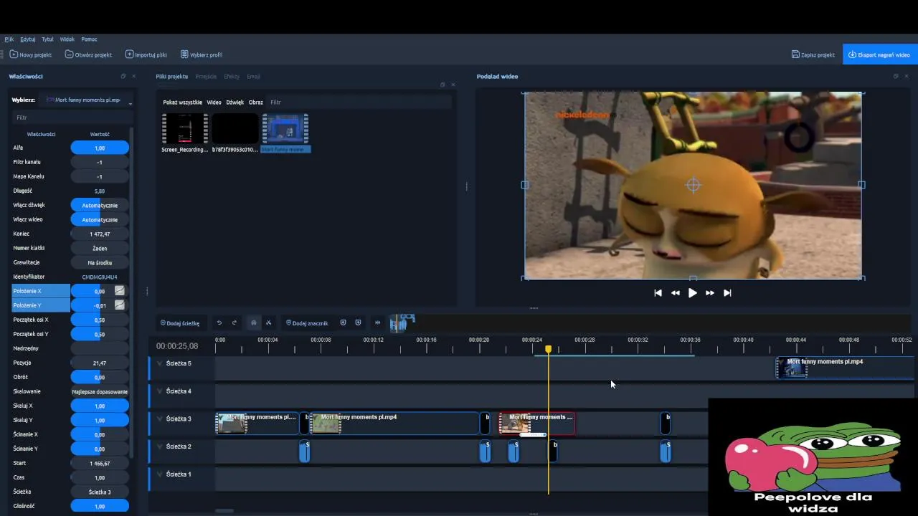Filter project files by Dźwięk

coord(235,102)
